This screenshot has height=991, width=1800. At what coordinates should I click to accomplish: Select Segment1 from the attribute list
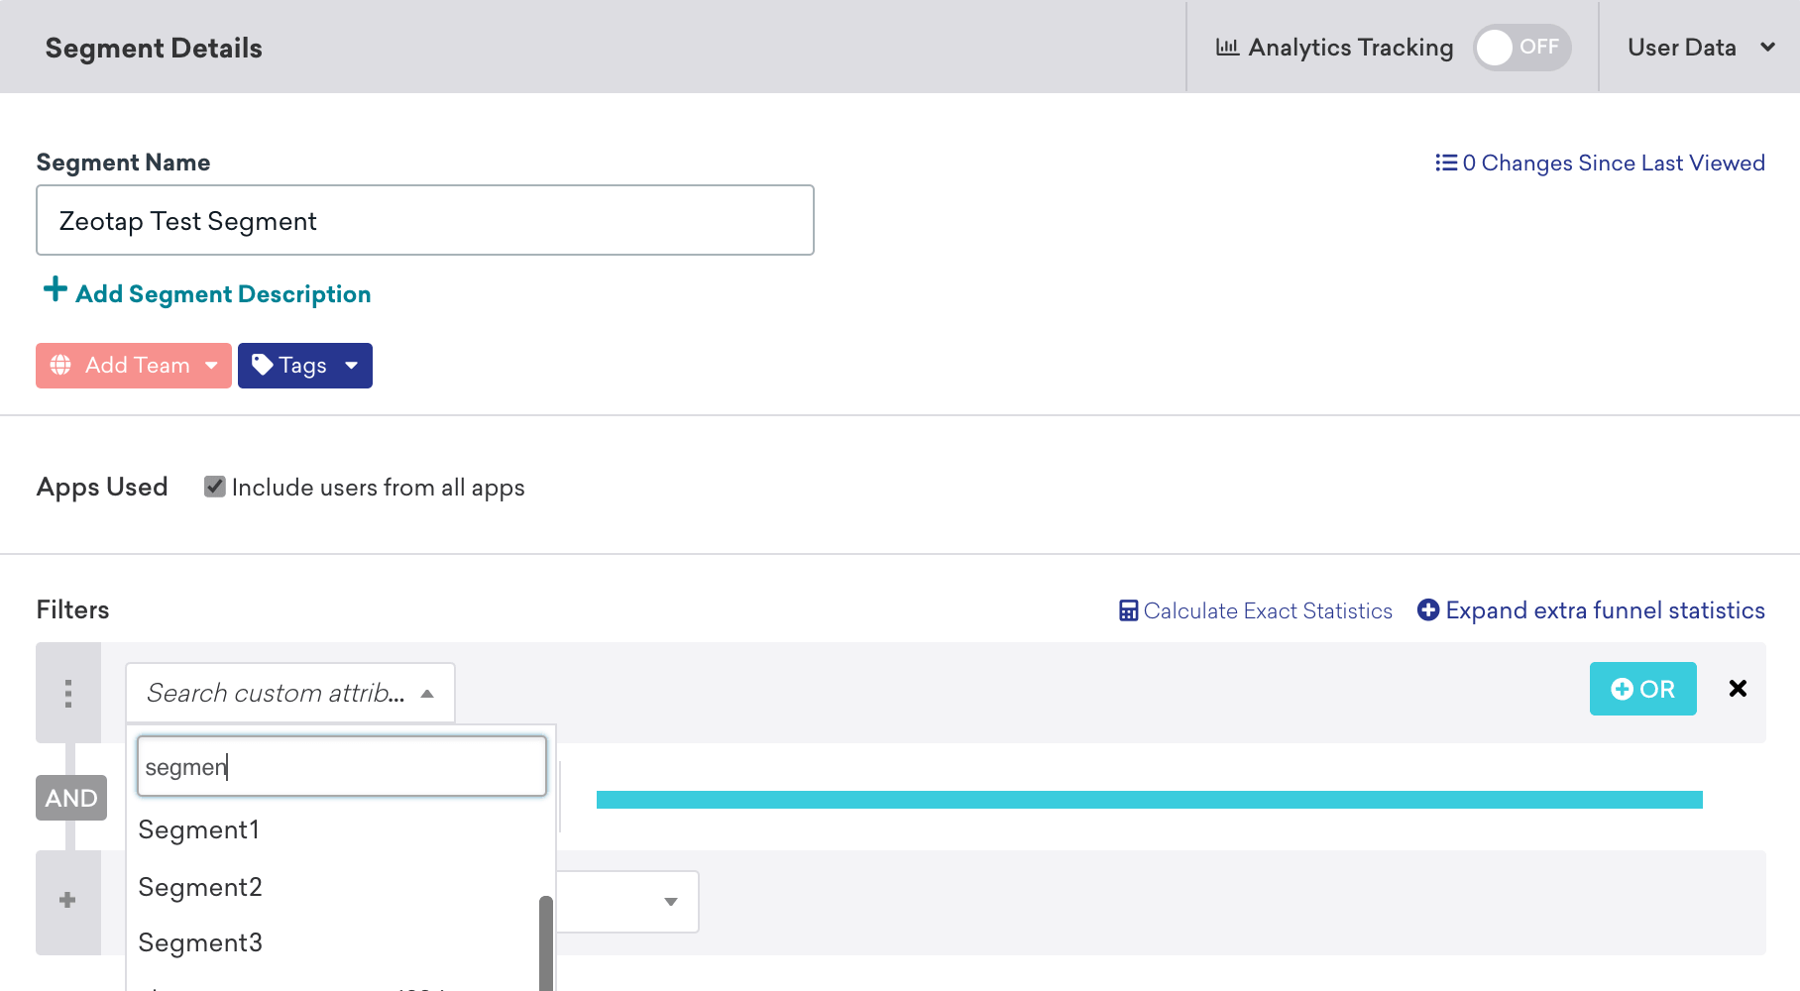pyautogui.click(x=199, y=829)
